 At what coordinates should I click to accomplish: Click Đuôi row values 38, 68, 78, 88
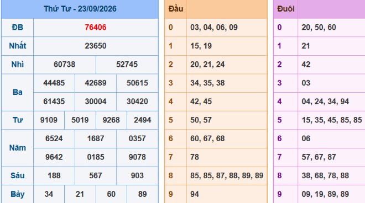coord(325,175)
